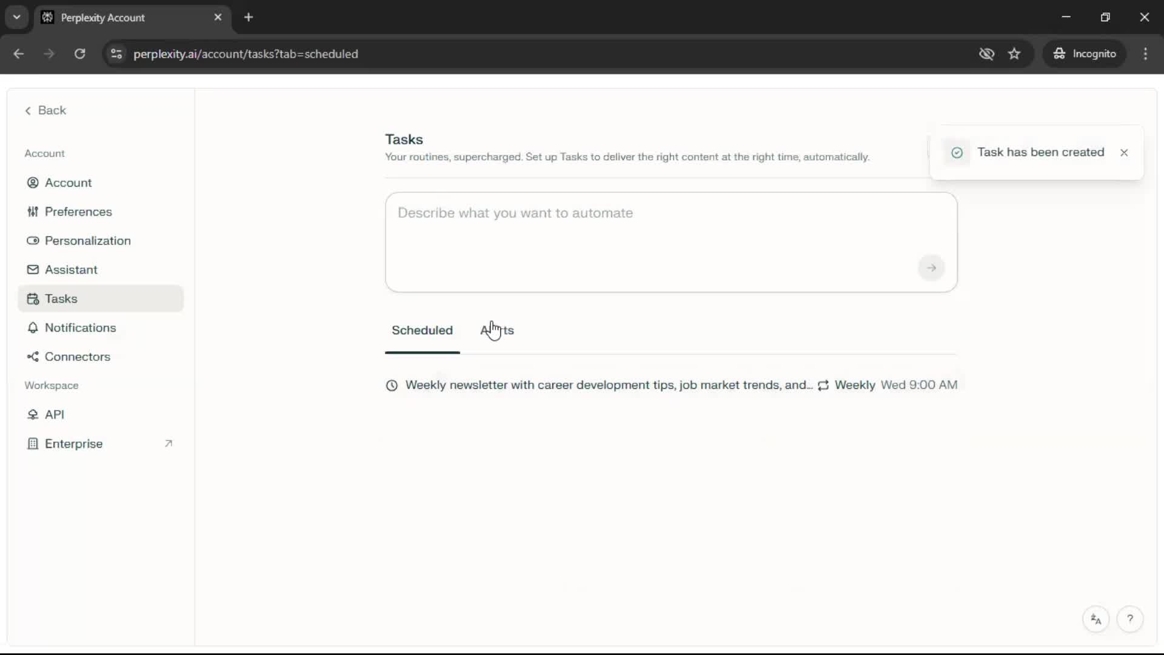Open Preferences from the sidebar
The width and height of the screenshot is (1164, 655).
(x=78, y=212)
